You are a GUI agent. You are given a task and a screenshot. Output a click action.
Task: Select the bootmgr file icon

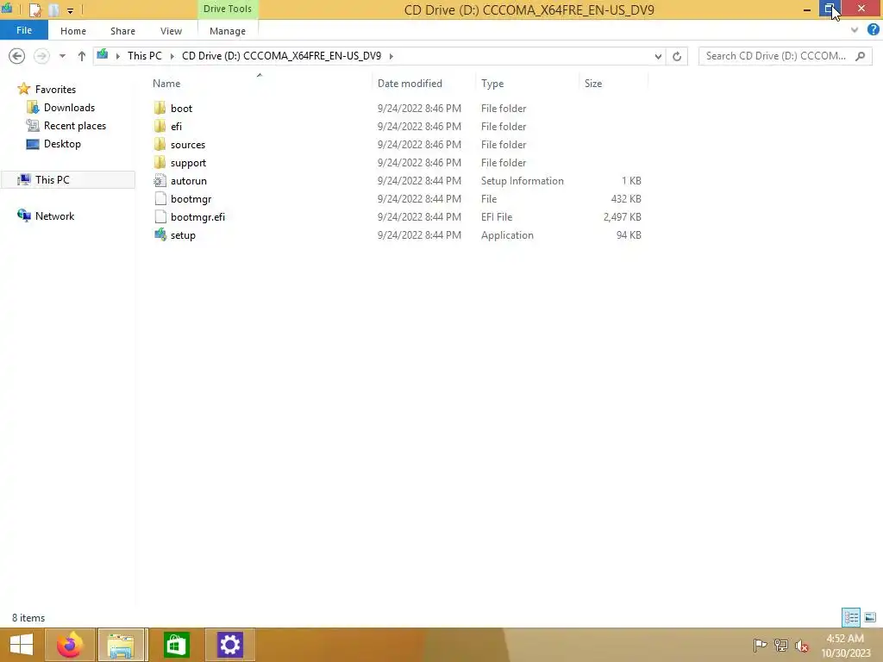coord(160,199)
